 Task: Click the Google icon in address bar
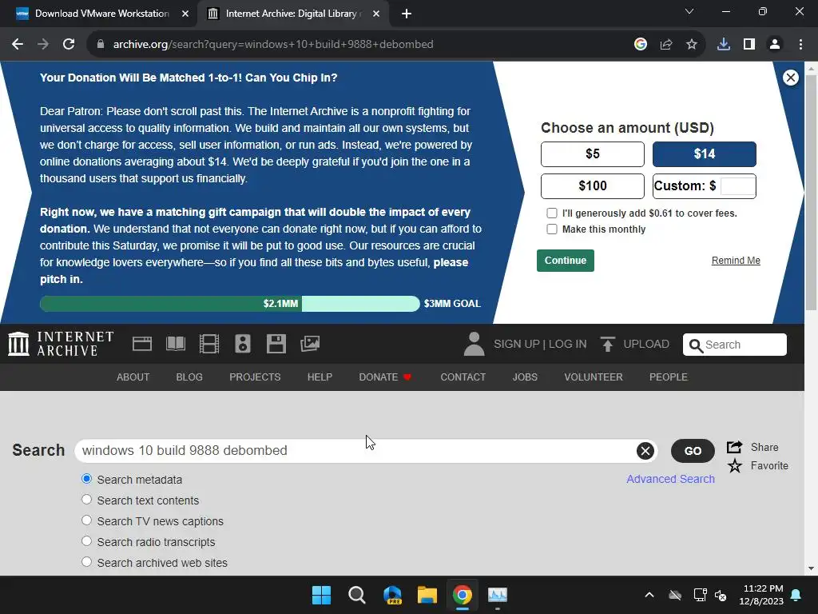click(x=640, y=45)
